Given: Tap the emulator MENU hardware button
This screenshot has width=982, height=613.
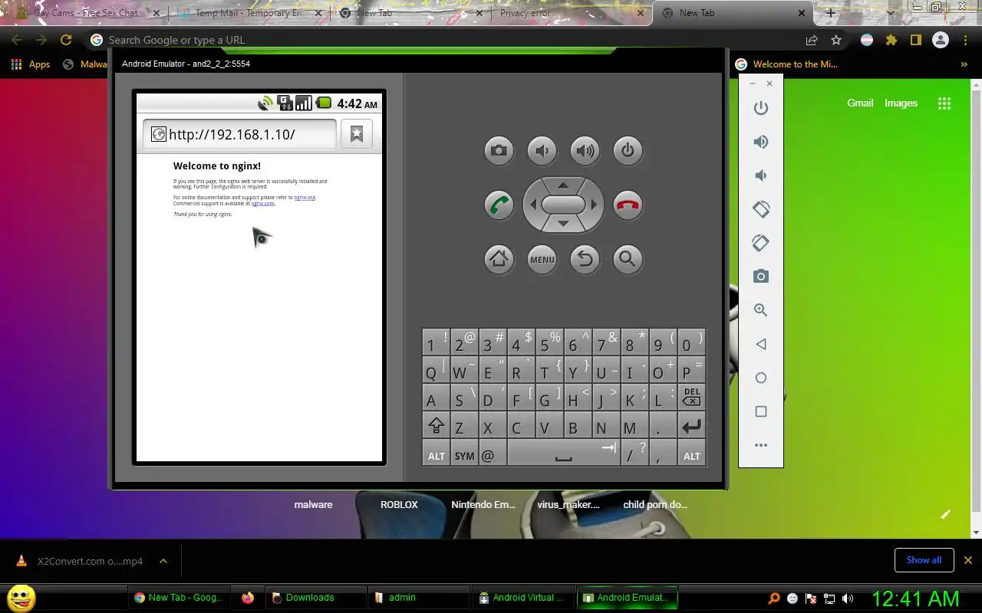Looking at the screenshot, I should point(542,259).
